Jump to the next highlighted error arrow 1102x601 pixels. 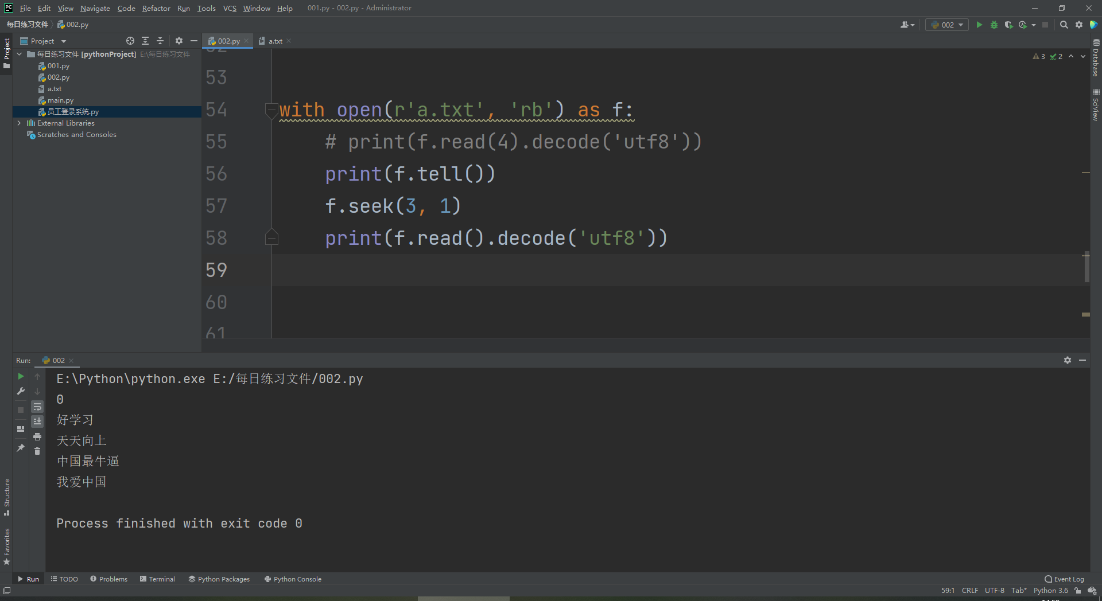[1083, 56]
